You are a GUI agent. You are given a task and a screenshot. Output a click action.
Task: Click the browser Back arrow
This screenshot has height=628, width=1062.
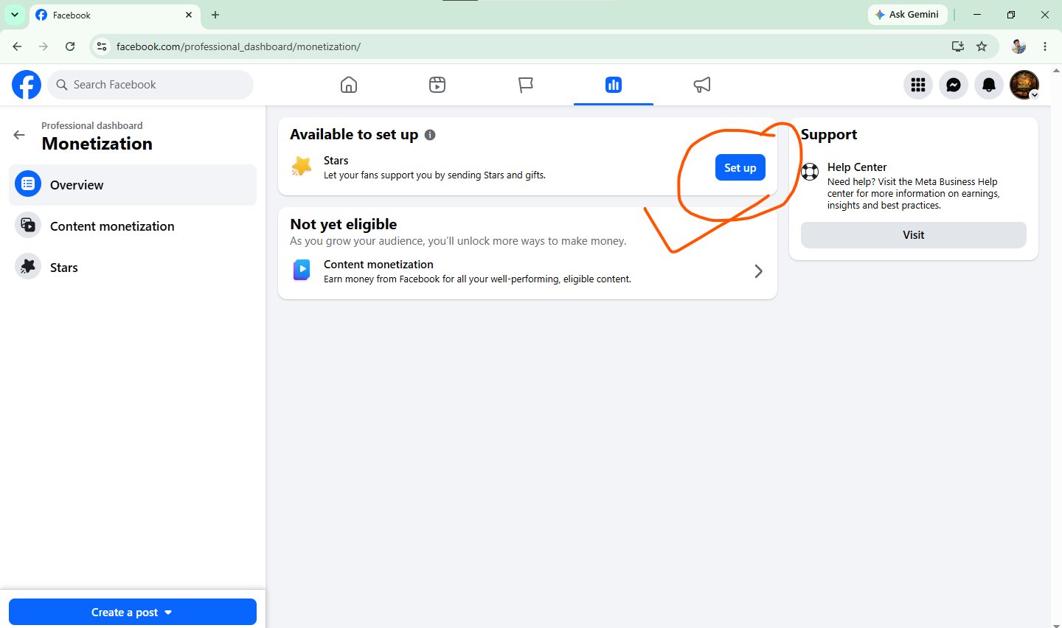tap(17, 46)
